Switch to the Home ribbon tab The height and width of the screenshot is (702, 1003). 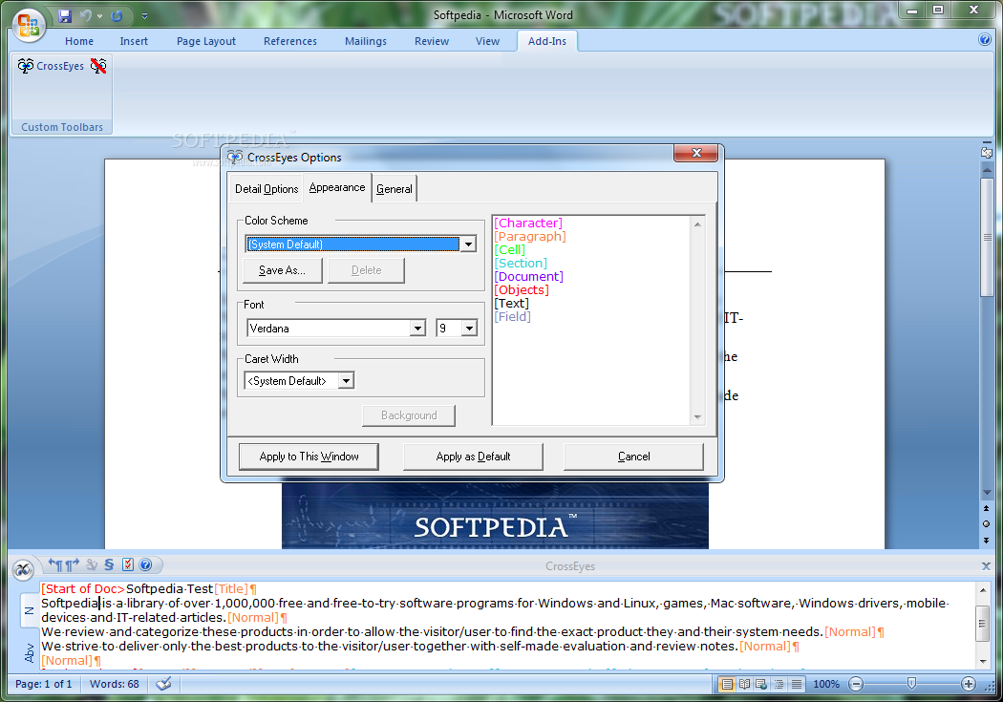coord(79,41)
